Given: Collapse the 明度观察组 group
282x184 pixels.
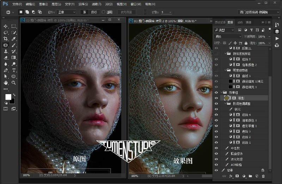Looking at the screenshot, I should (x=225, y=70).
